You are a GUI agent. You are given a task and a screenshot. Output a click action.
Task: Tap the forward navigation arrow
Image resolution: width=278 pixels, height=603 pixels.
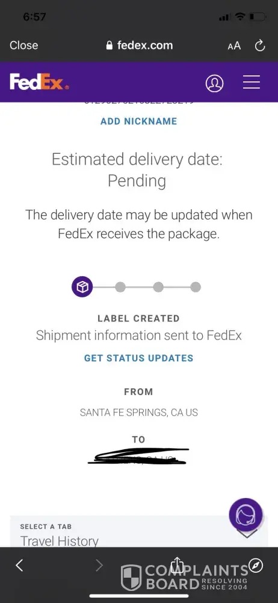99,565
